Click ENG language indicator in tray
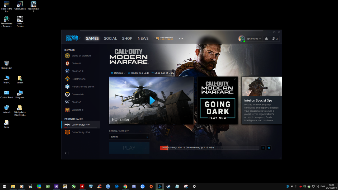This screenshot has width=338, height=190. [x=322, y=187]
